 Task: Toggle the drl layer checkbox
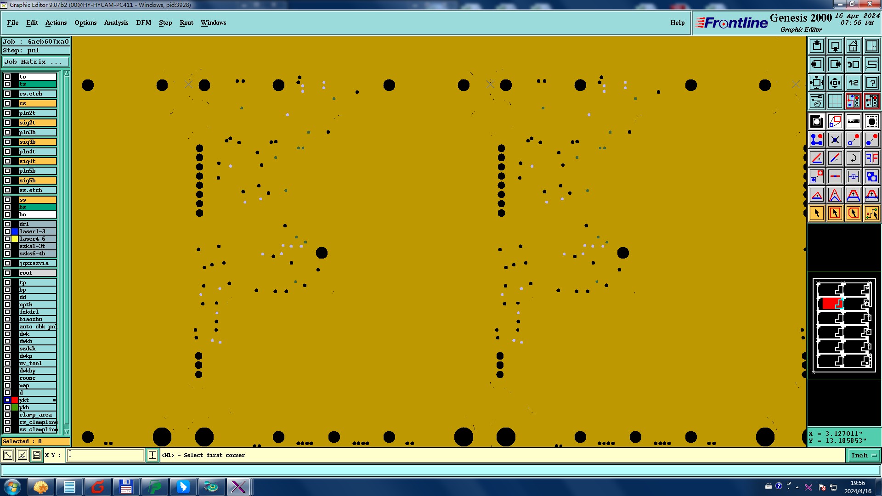pos(7,224)
